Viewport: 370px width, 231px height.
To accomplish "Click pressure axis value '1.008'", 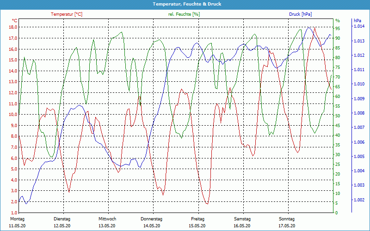I will click(359, 113).
